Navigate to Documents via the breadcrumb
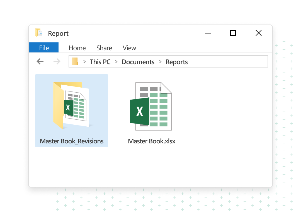This screenshot has width=301, height=212. pos(138,62)
